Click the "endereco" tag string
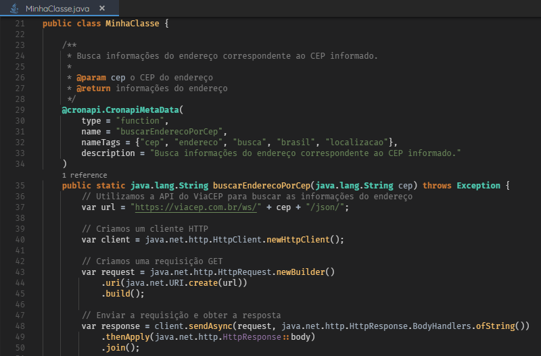 pyautogui.click(x=198, y=143)
